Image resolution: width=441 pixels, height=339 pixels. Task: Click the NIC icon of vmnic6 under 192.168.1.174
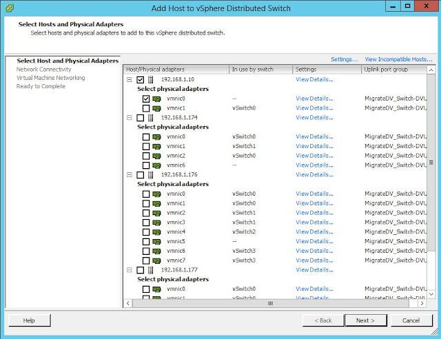click(x=156, y=165)
